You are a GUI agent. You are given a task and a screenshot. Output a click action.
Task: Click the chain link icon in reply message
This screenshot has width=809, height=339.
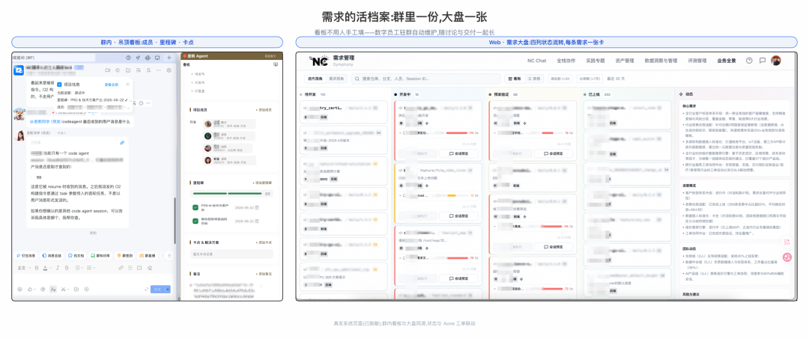click(122, 143)
